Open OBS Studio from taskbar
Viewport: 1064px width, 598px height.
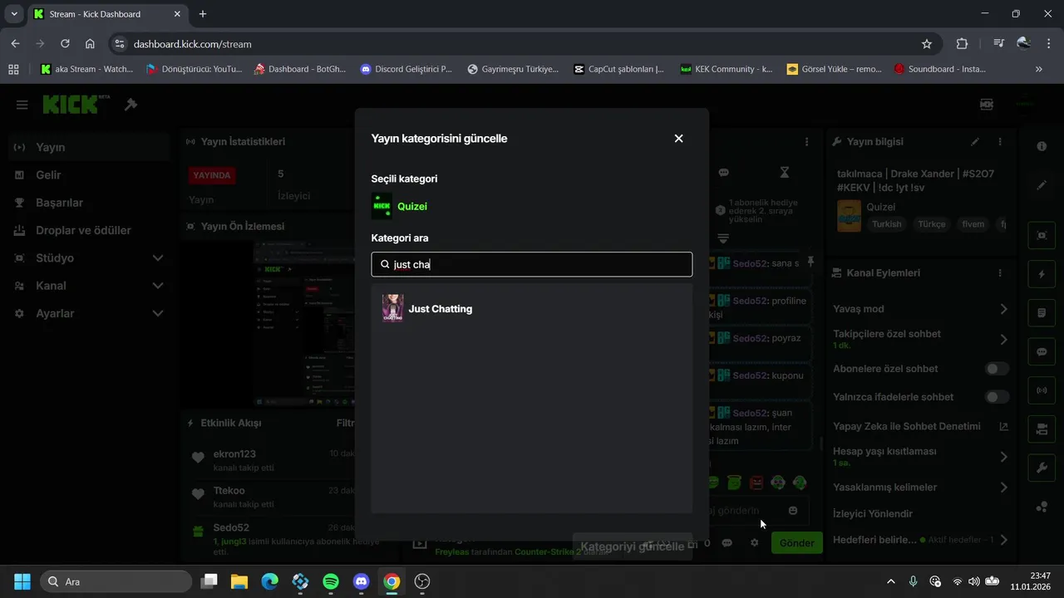[x=422, y=581]
